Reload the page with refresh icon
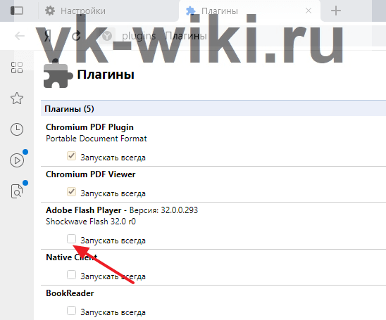 76,36
